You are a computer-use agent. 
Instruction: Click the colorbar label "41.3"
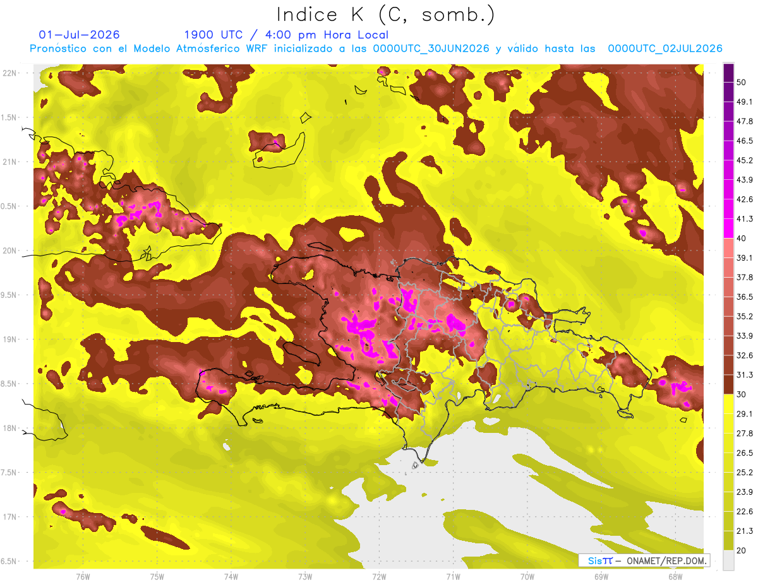(x=745, y=219)
